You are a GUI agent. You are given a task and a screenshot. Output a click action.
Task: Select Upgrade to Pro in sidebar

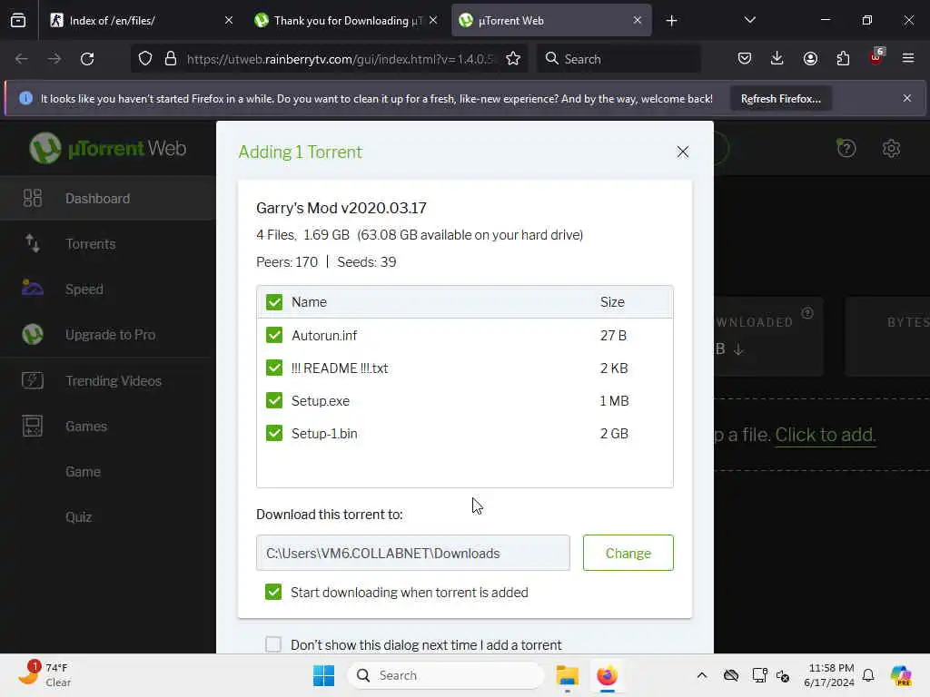point(107,335)
